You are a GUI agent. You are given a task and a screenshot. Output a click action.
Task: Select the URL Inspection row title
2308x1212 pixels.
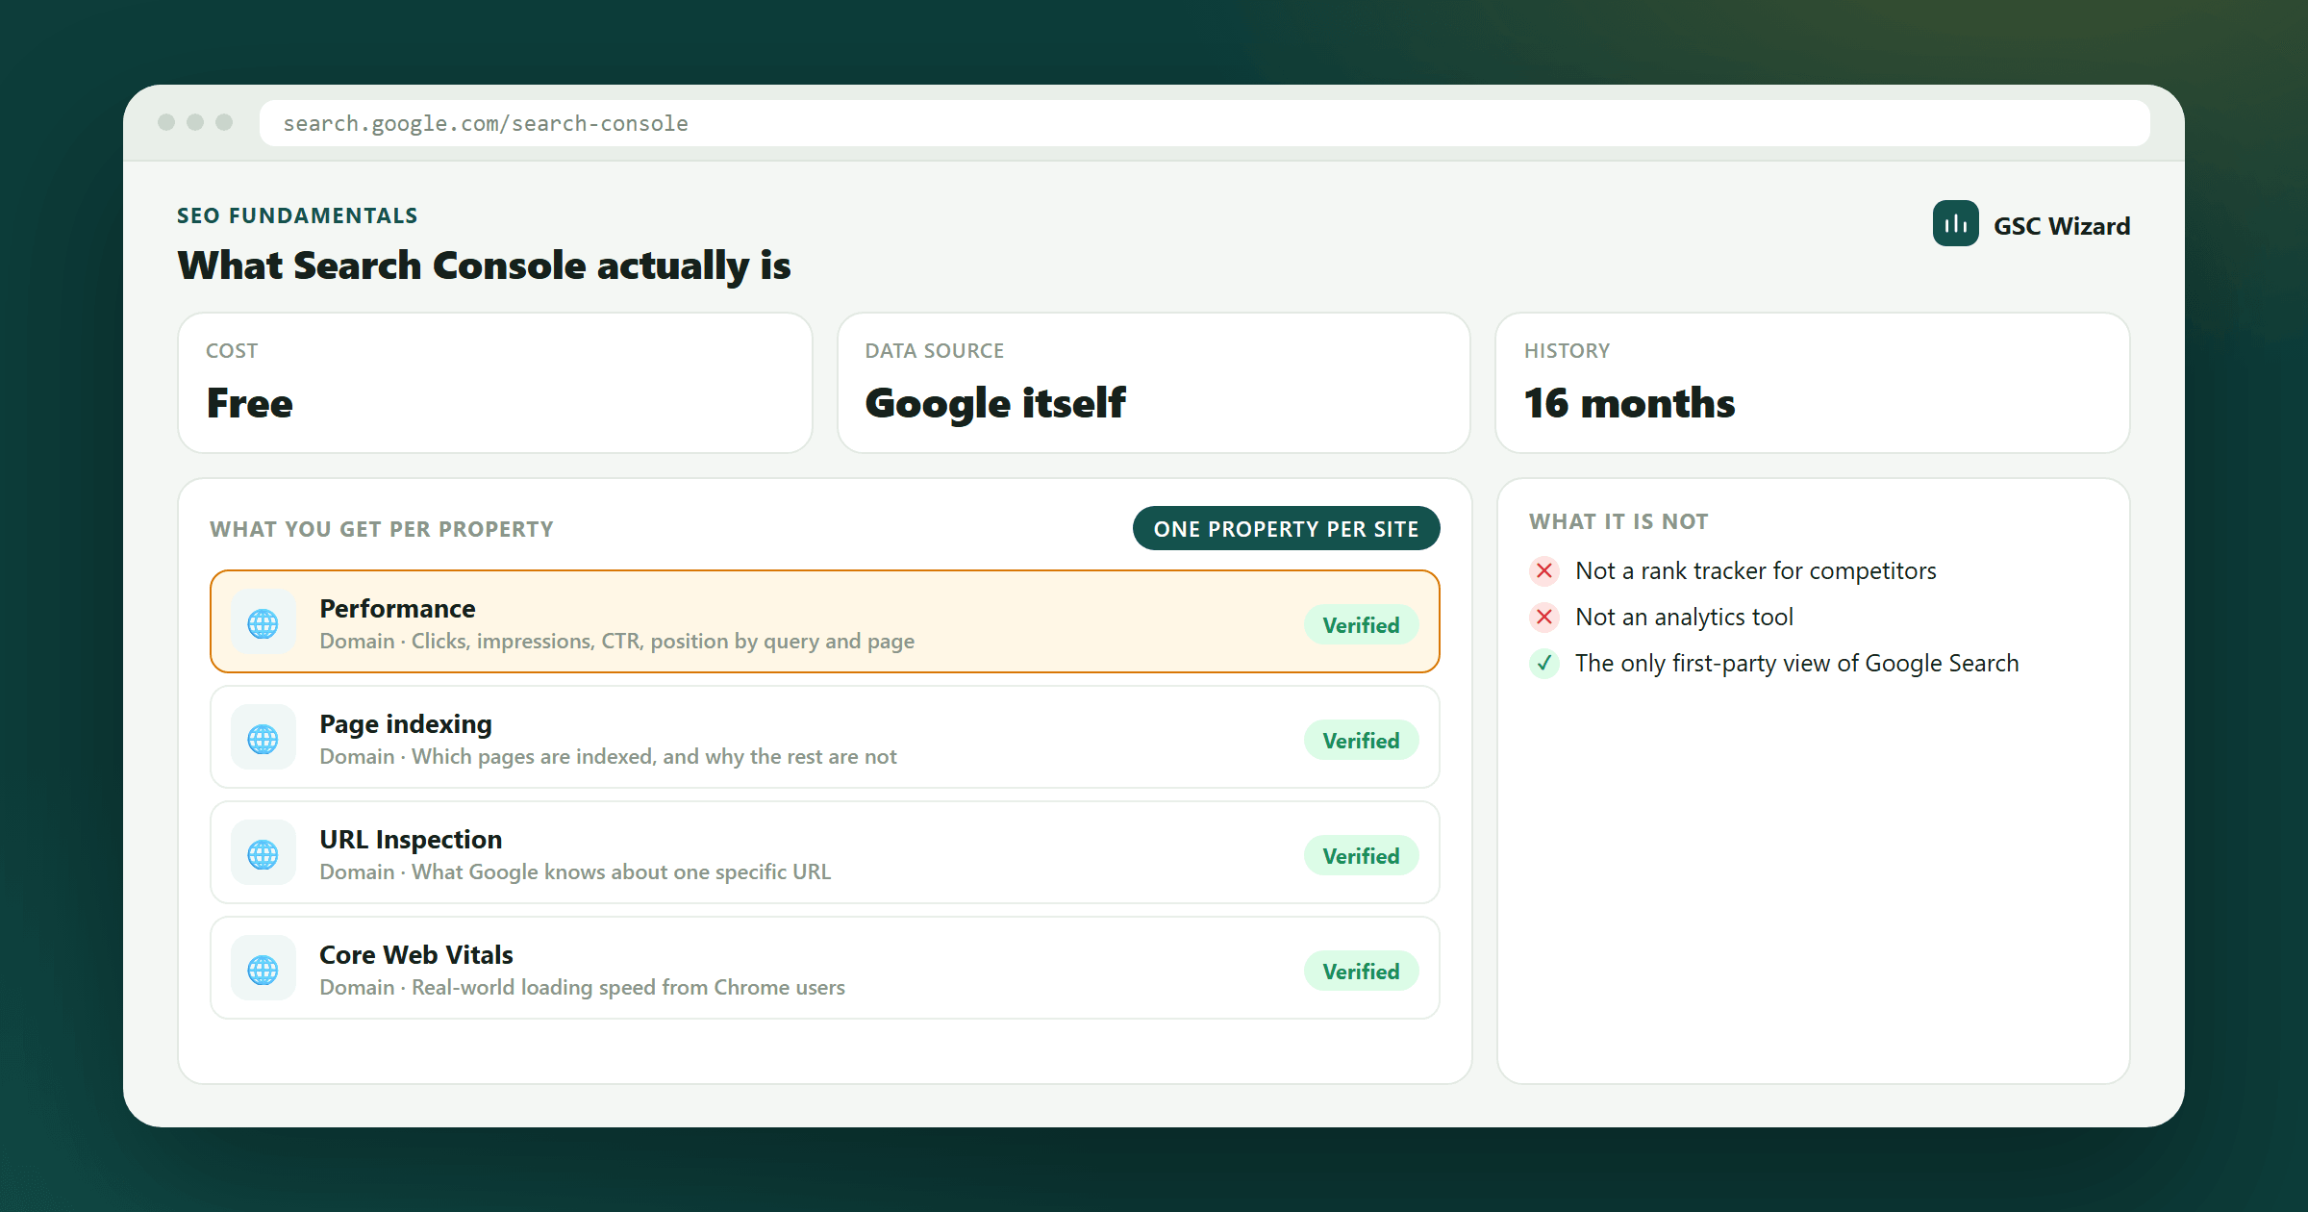pos(411,839)
